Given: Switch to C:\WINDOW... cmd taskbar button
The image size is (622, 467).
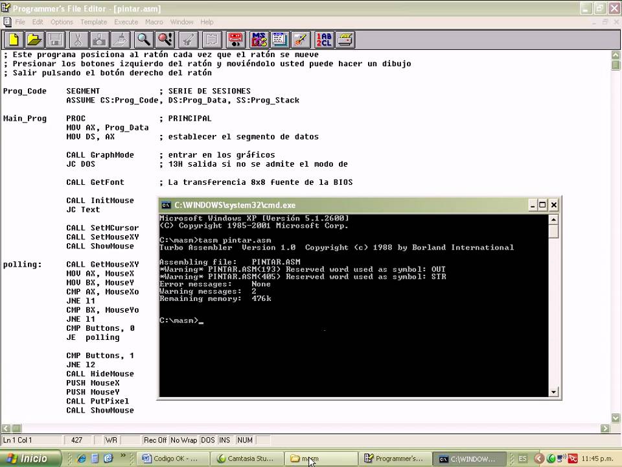Looking at the screenshot, I should click(x=469, y=459).
